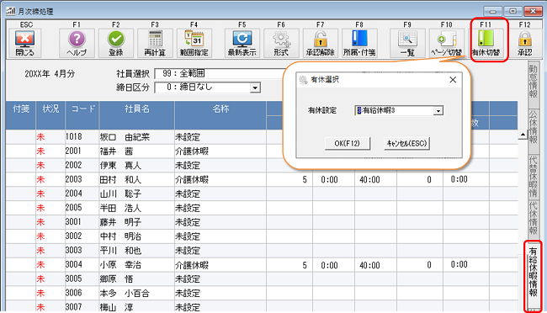Click 承認解除 unlock icon
The width and height of the screenshot is (547, 313).
[321, 43]
